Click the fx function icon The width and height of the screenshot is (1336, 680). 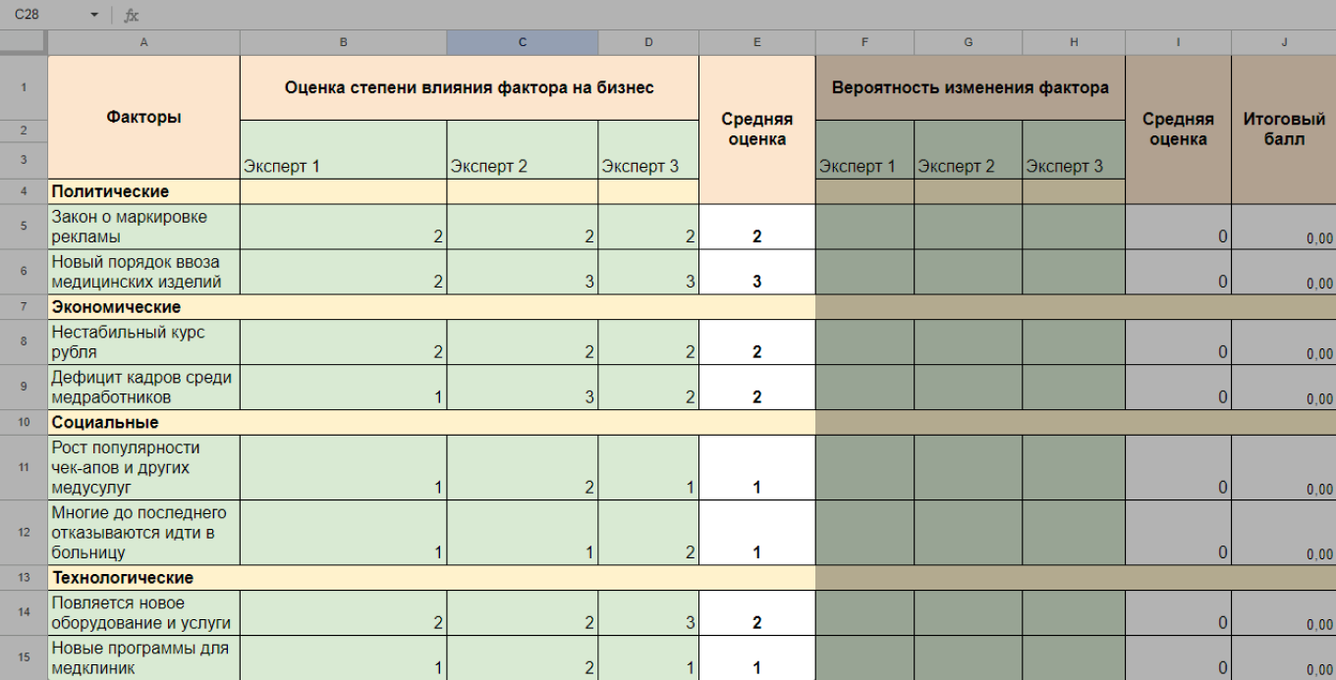click(x=132, y=15)
